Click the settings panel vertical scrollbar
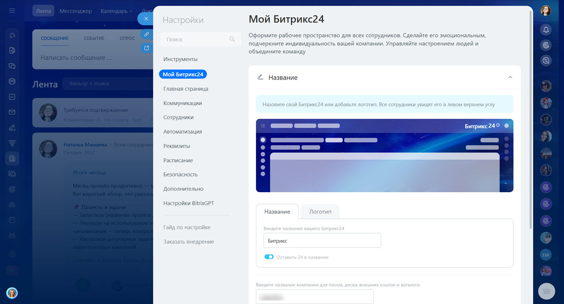 531,119
